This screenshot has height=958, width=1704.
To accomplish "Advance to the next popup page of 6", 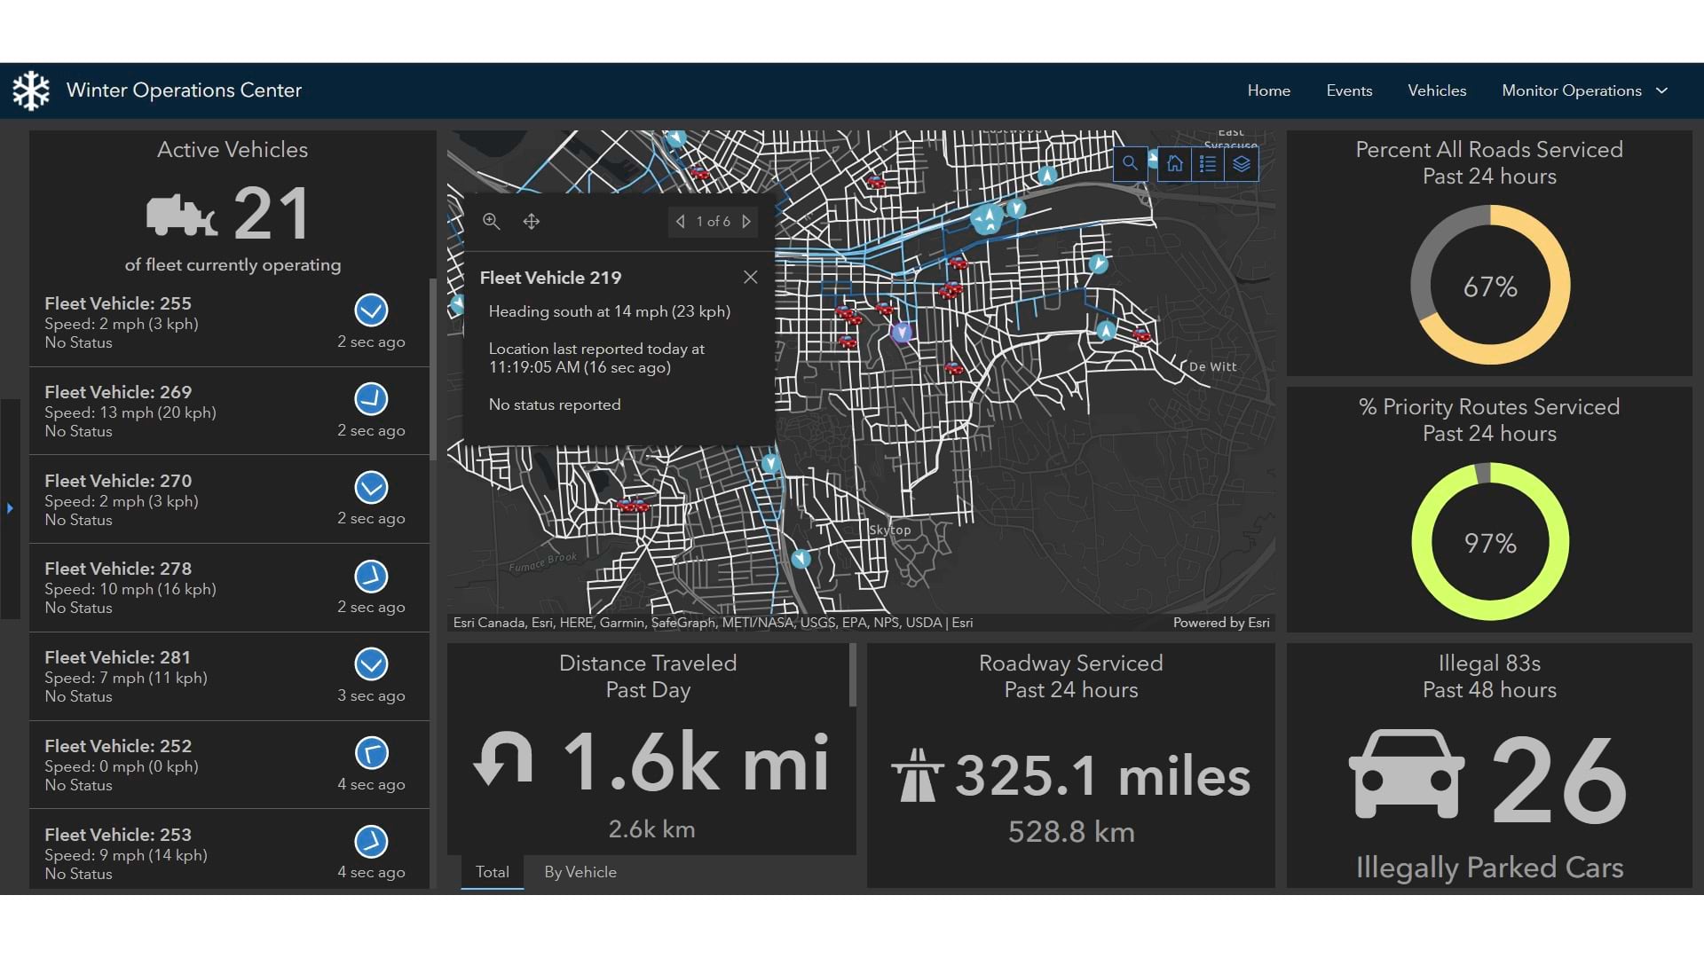I will 746,222.
